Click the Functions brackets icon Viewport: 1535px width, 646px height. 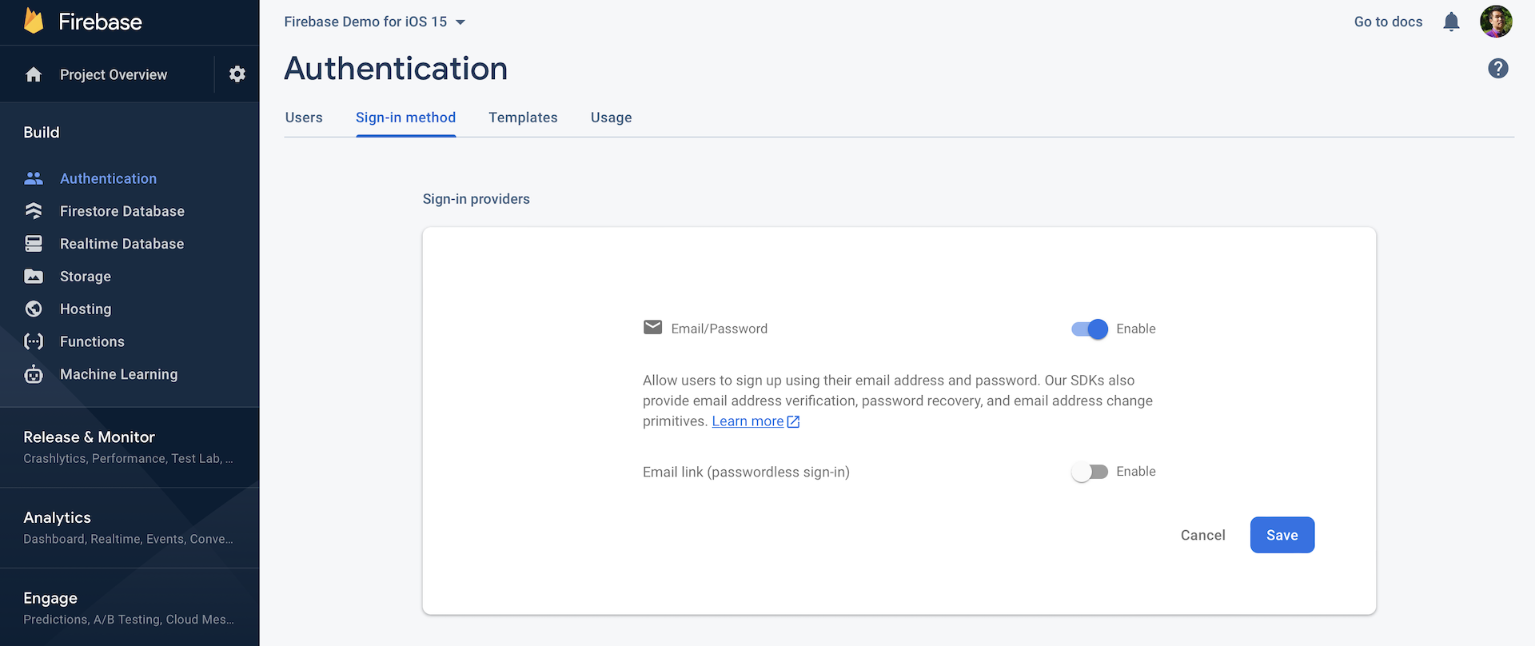tap(34, 341)
